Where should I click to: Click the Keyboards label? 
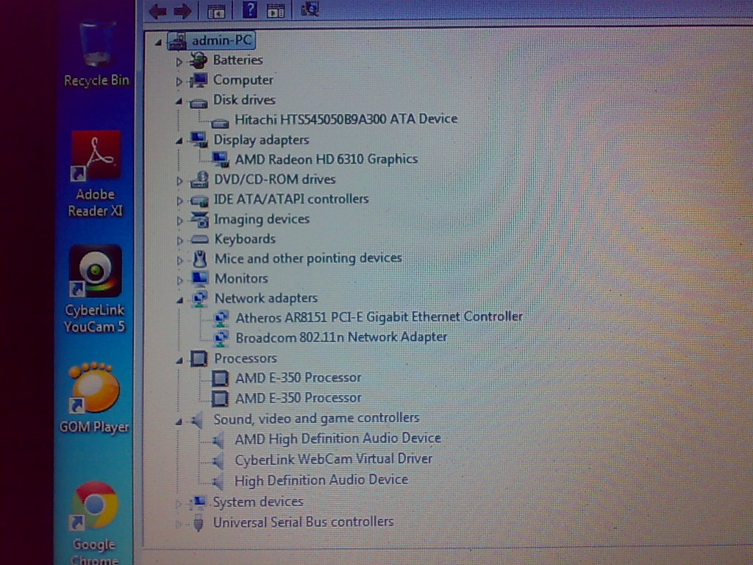[x=245, y=239]
